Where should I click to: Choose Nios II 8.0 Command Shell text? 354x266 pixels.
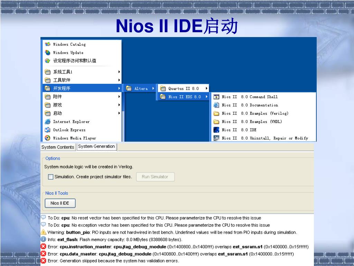[250, 97]
